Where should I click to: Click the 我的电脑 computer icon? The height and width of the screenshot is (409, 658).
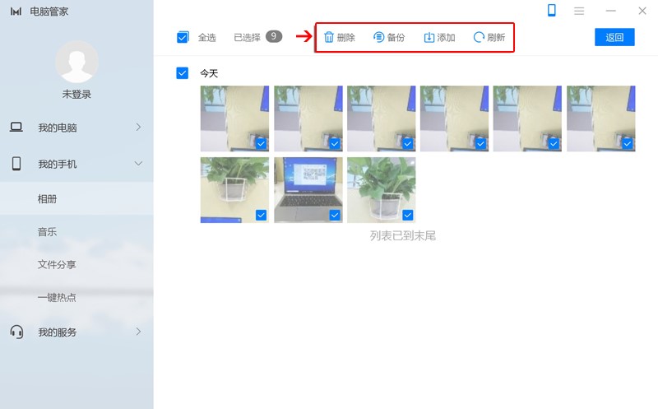[x=16, y=128]
